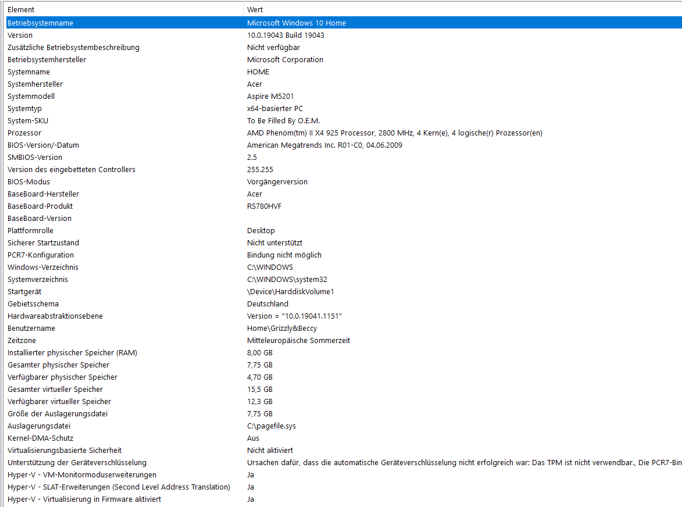
Task: Select 'Virtualisierungsbasierte Sicherheit' row
Action: click(x=344, y=449)
